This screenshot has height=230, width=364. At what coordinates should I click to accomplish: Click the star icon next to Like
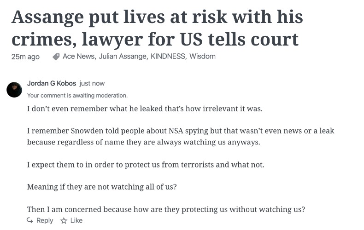(64, 220)
